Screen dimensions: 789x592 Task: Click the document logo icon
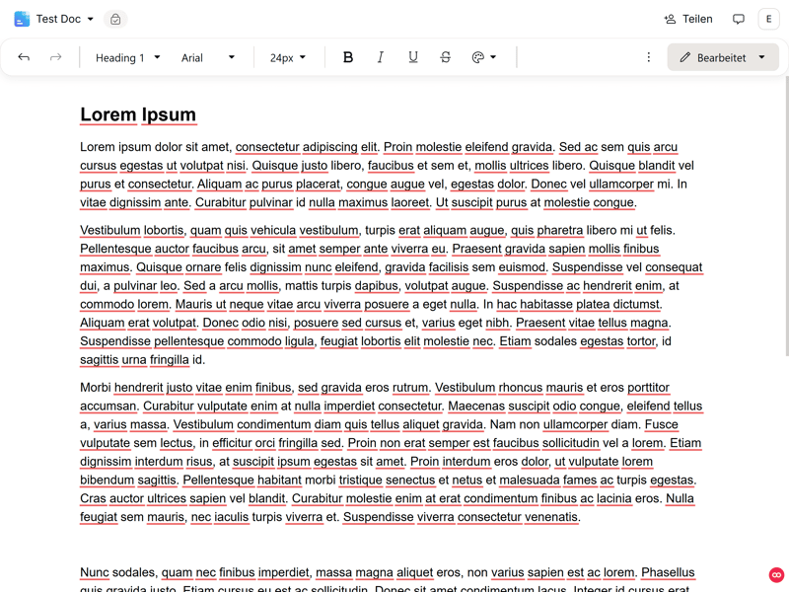[22, 19]
